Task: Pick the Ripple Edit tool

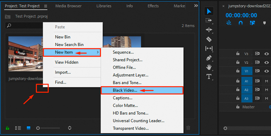Action: click(209, 30)
